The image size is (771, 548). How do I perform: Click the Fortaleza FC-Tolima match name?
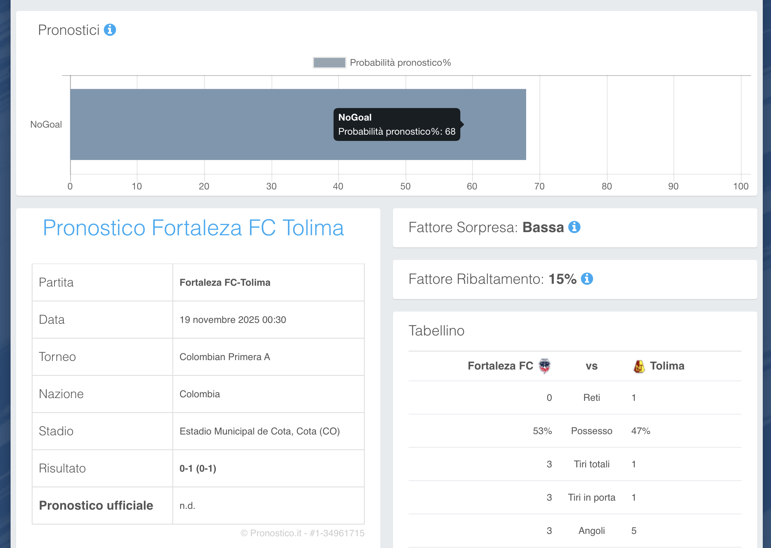pos(225,283)
